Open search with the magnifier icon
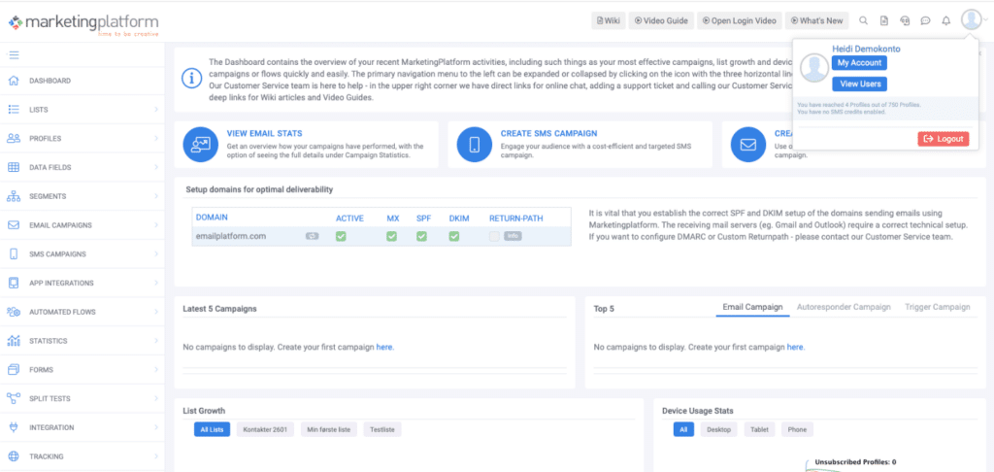Screen dimensions: 994x472 pyautogui.click(x=863, y=21)
